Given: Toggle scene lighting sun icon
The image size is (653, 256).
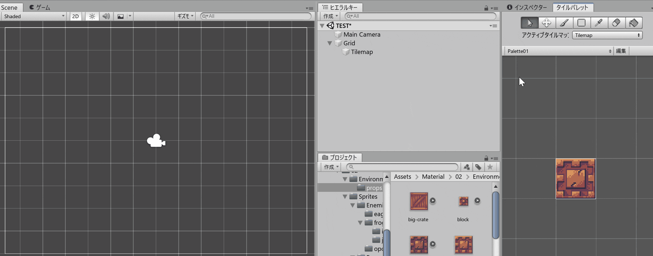Looking at the screenshot, I should point(92,16).
